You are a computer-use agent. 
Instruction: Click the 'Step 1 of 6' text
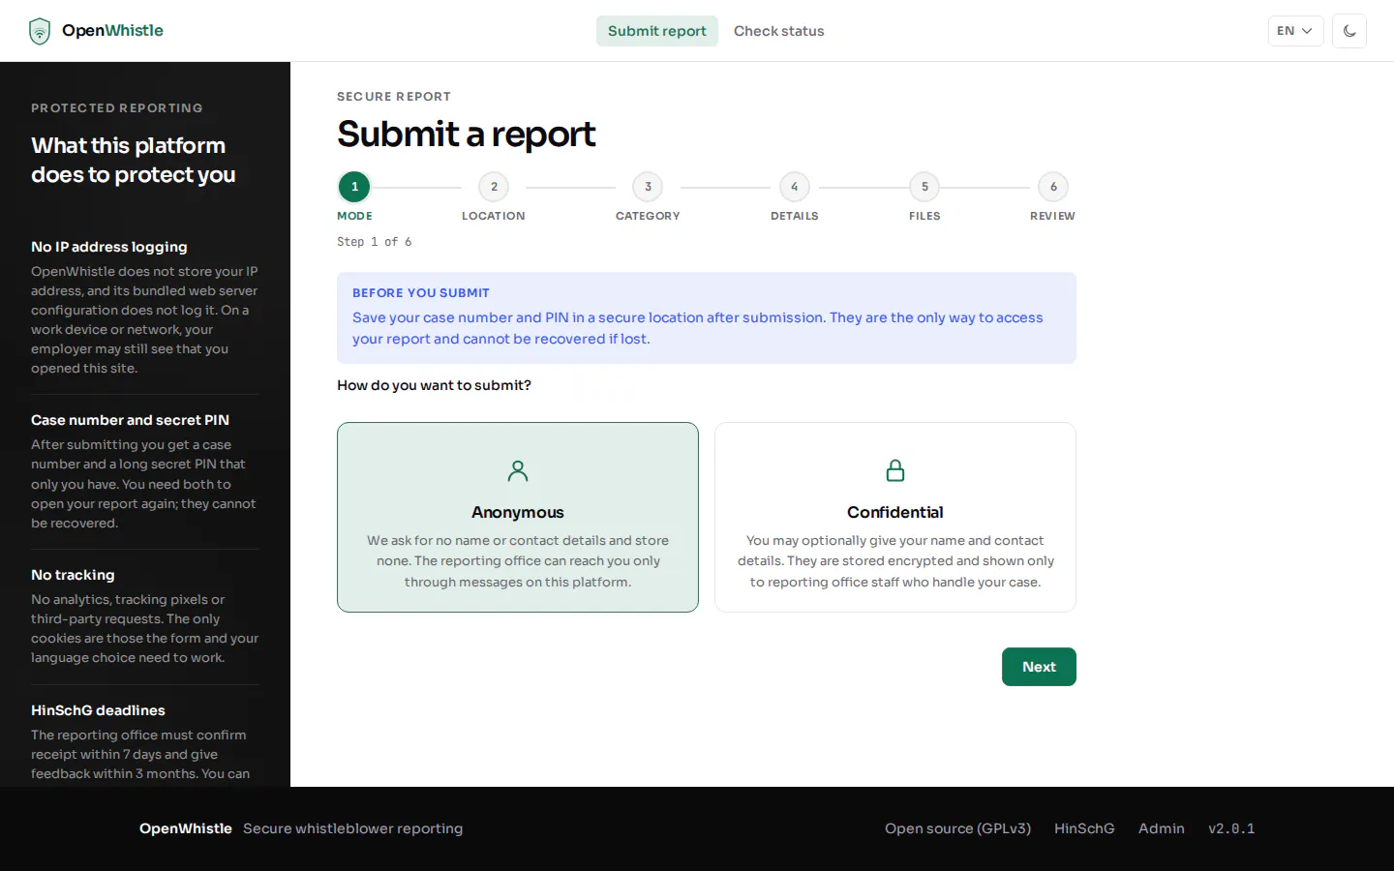click(375, 242)
